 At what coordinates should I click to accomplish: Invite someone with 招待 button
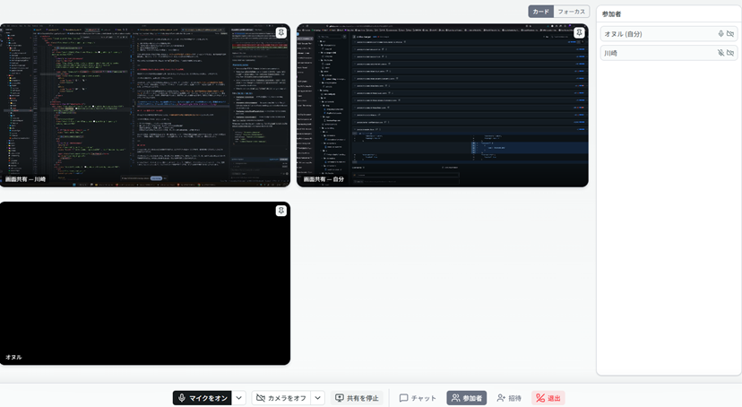(x=509, y=398)
